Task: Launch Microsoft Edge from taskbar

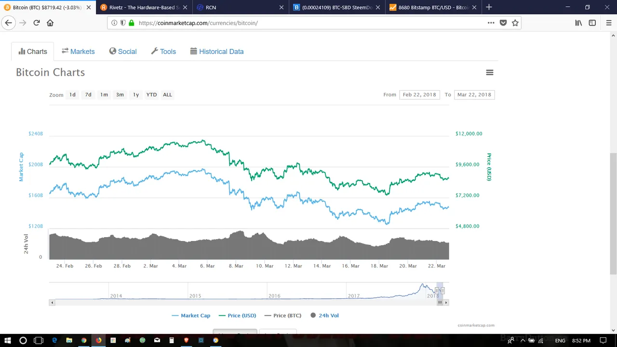Action: tap(54, 340)
